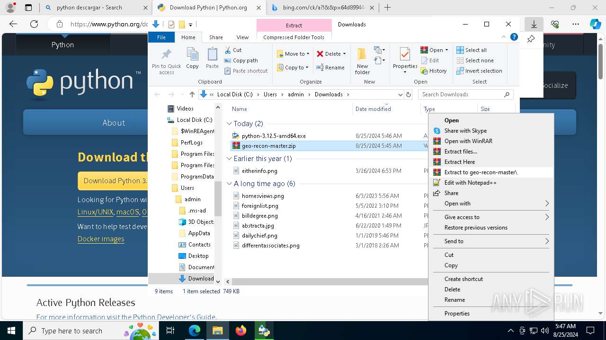Choose Share with Skype
Image resolution: width=606 pixels, height=340 pixels.
click(x=490, y=131)
